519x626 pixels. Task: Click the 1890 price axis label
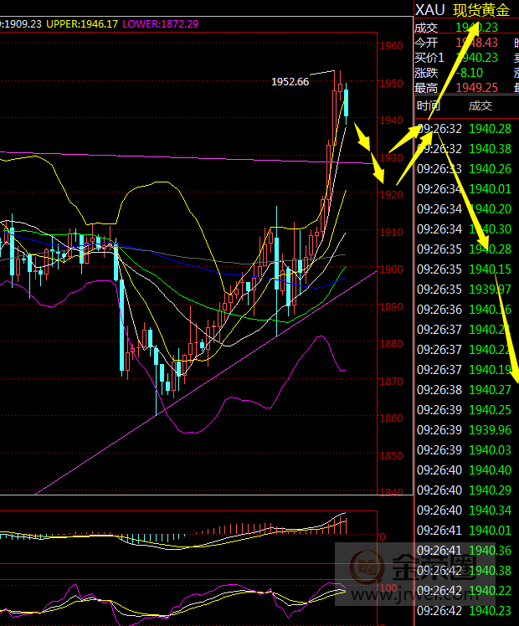pyautogui.click(x=391, y=306)
